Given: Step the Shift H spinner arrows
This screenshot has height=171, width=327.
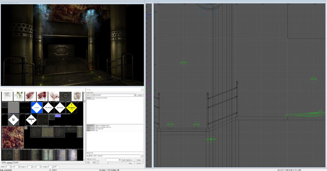Looking at the screenshot, I should coord(11,167).
